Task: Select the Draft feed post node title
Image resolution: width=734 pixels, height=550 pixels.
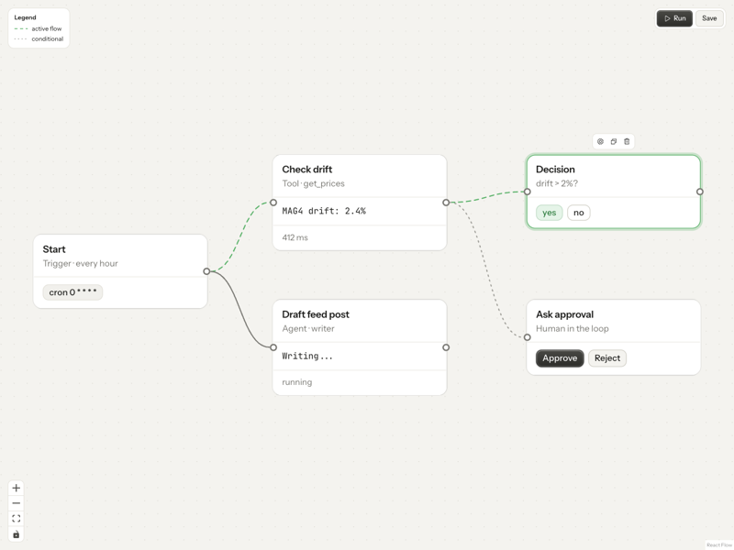Action: coord(316,314)
